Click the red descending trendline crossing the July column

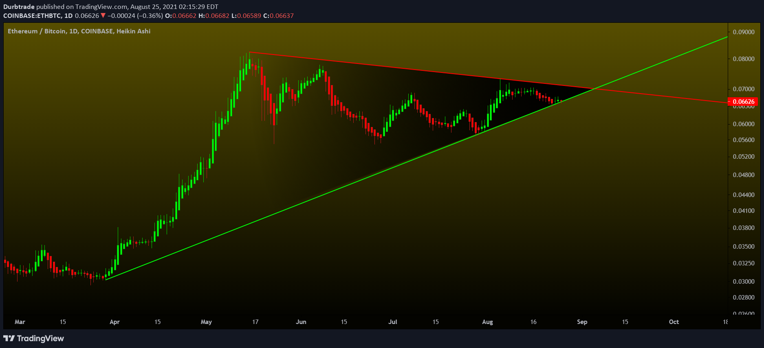(x=392, y=68)
